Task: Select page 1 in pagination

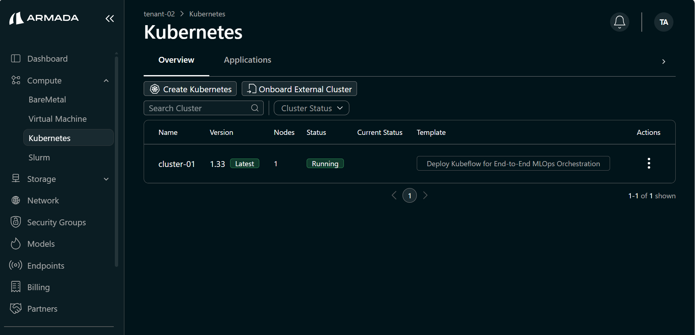Action: 409,195
